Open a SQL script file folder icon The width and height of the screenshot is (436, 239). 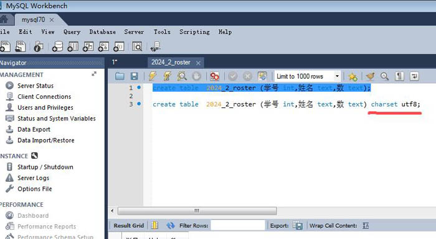tap(120, 76)
